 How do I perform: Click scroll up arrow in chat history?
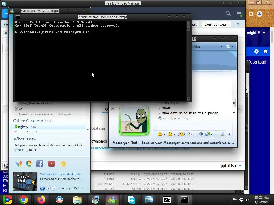click(234, 76)
